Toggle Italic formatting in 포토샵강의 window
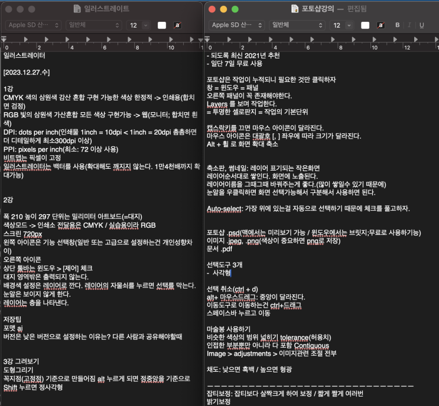Viewport: 439px width, 406px height. (x=409, y=25)
